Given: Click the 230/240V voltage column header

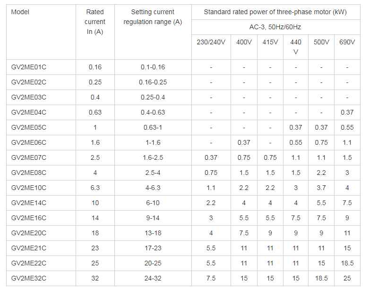Looking at the screenshot, I should (x=211, y=42).
